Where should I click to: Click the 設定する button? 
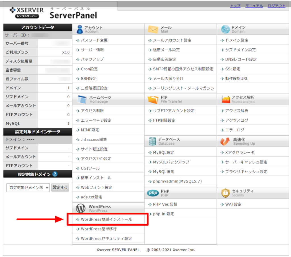pos(60,187)
